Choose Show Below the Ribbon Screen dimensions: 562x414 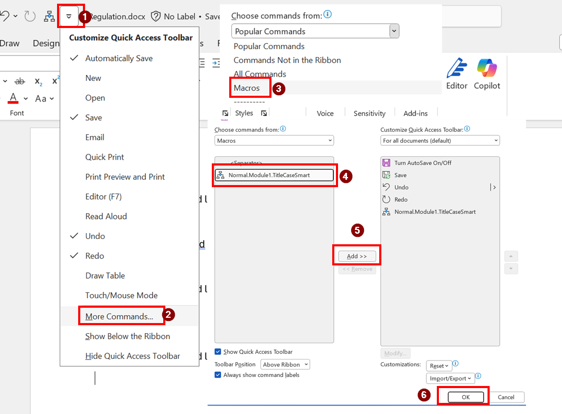pos(129,336)
